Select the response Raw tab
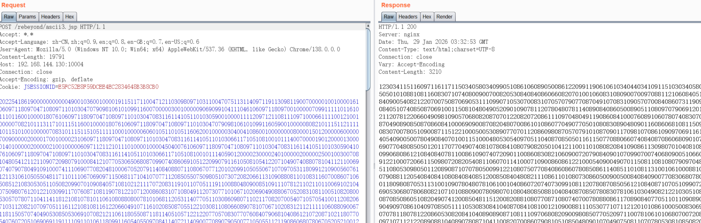701x223 pixels. pos(388,17)
